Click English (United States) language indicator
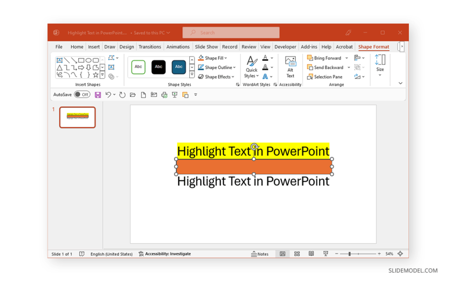Screen dimensions: 456x282 point(112,254)
